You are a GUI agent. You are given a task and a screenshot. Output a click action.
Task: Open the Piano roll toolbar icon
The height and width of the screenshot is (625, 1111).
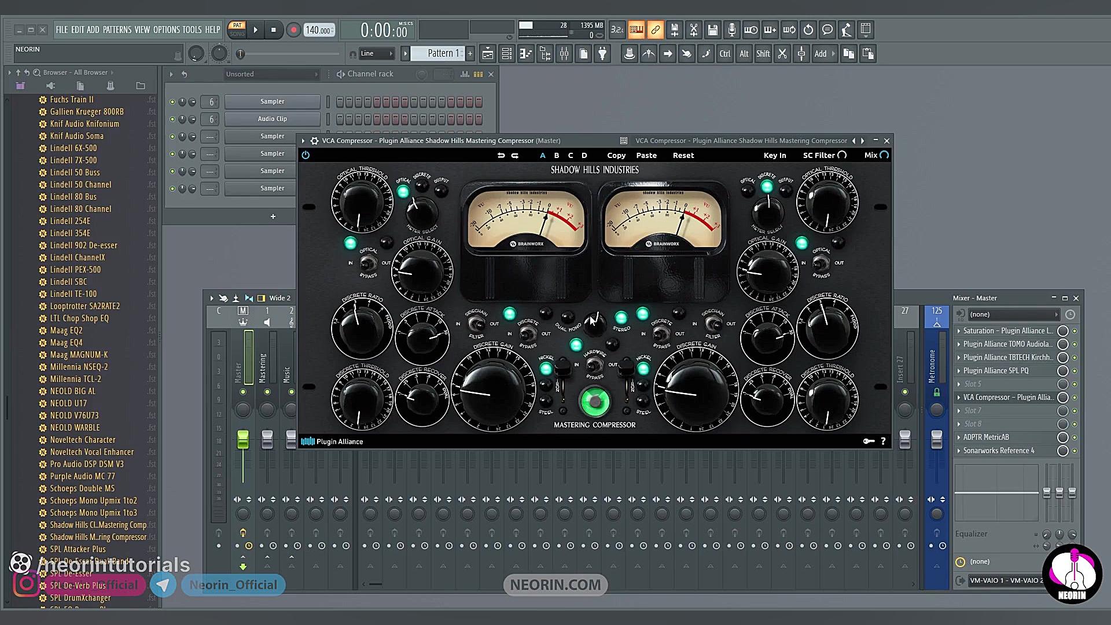[526, 54]
